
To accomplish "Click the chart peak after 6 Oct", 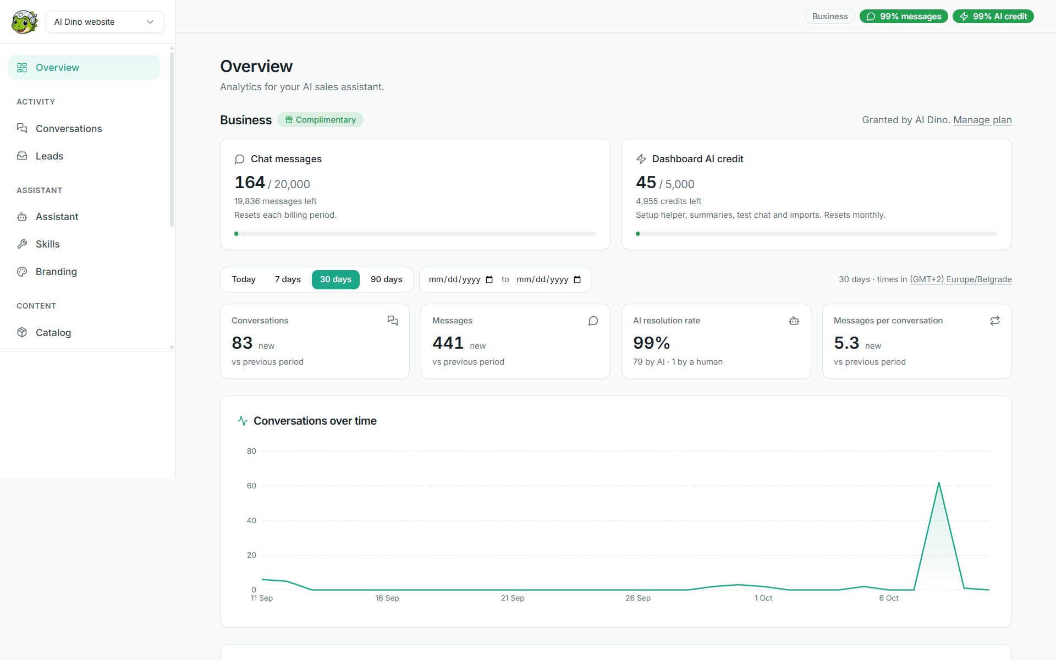I will [x=939, y=483].
